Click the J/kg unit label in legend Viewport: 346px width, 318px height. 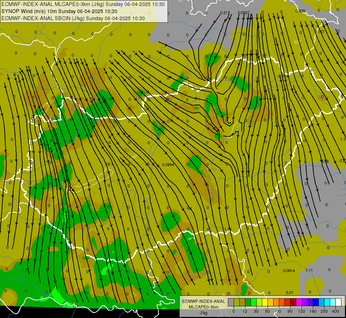coord(203,313)
